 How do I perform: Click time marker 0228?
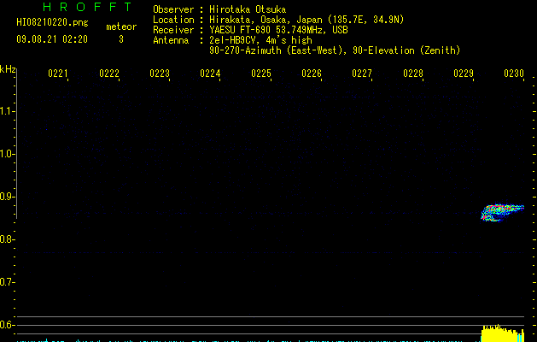pos(413,74)
